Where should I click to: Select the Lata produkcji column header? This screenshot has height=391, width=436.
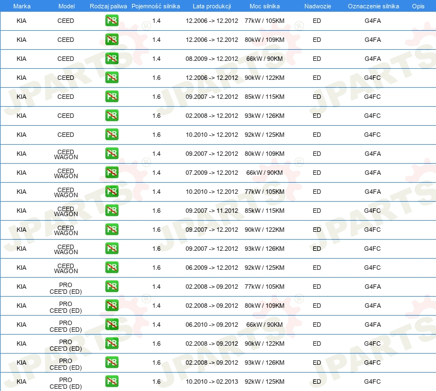click(211, 6)
